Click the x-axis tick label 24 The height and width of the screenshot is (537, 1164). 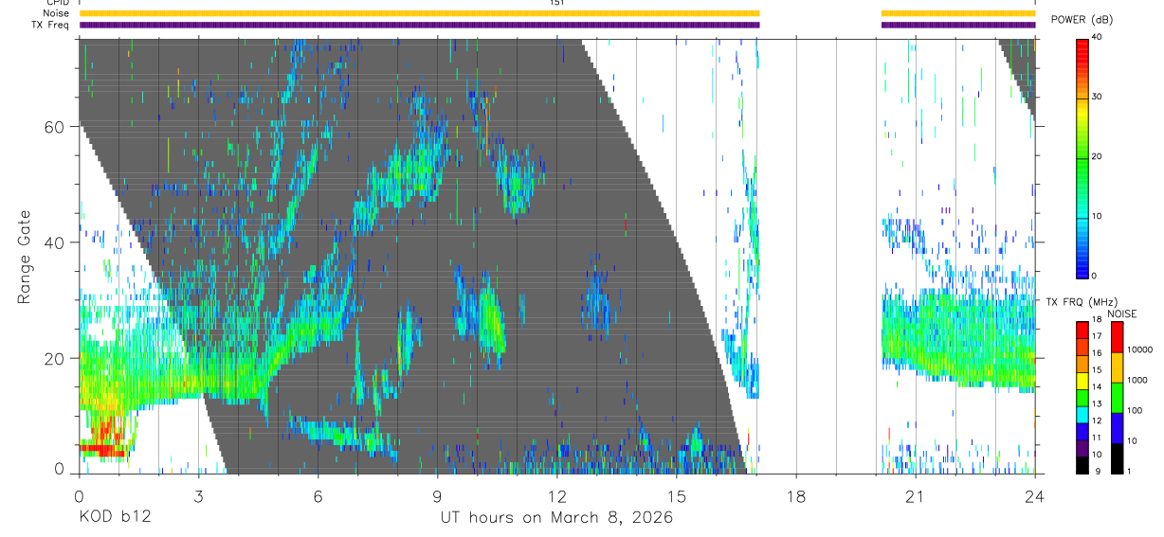(1035, 495)
